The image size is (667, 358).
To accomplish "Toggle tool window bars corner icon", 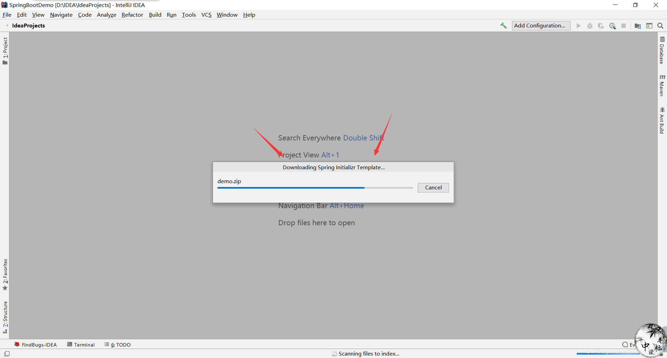I will pyautogui.click(x=7, y=353).
